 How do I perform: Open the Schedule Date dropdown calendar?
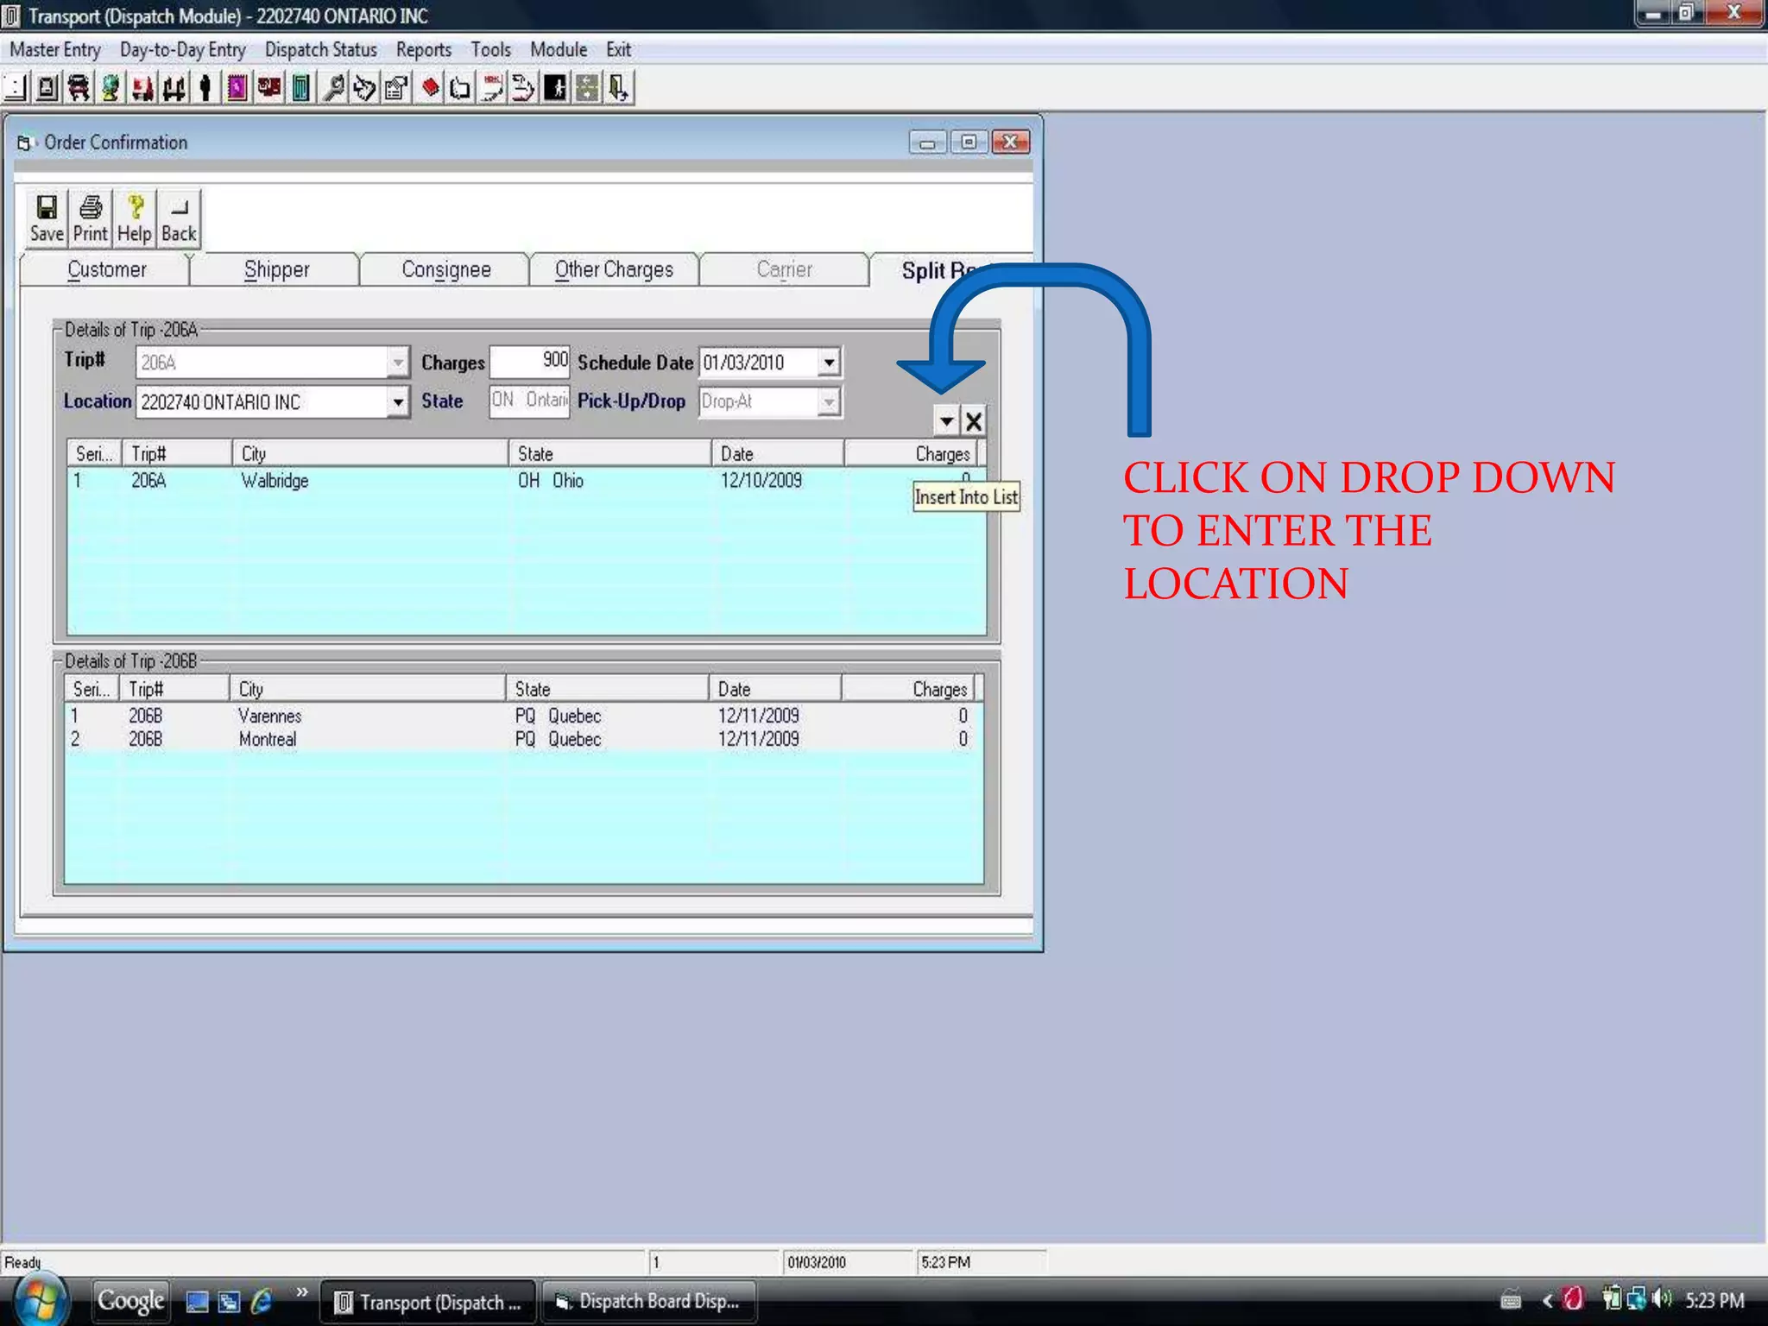coord(829,363)
